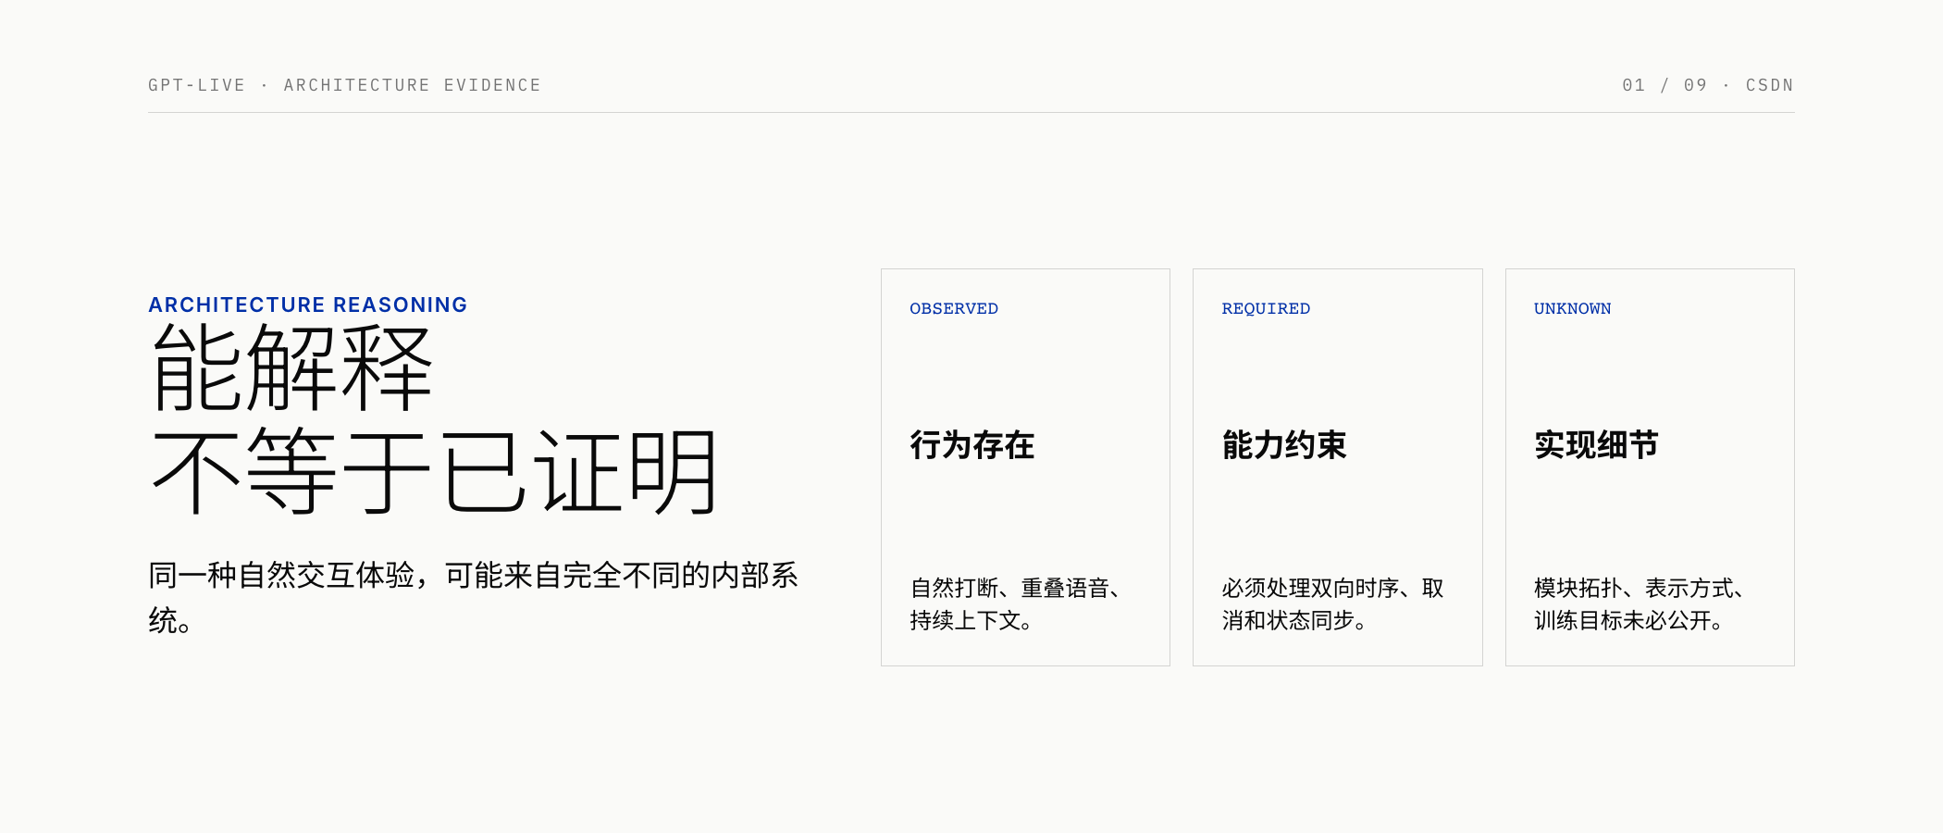The image size is (1943, 833).
Task: Click the 行为存在 card title
Action: [x=972, y=444]
